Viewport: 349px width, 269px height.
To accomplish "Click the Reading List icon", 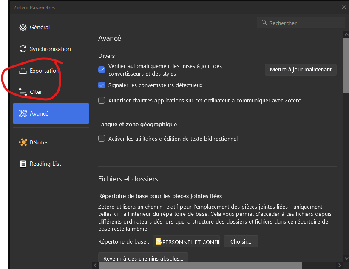I will point(23,164).
